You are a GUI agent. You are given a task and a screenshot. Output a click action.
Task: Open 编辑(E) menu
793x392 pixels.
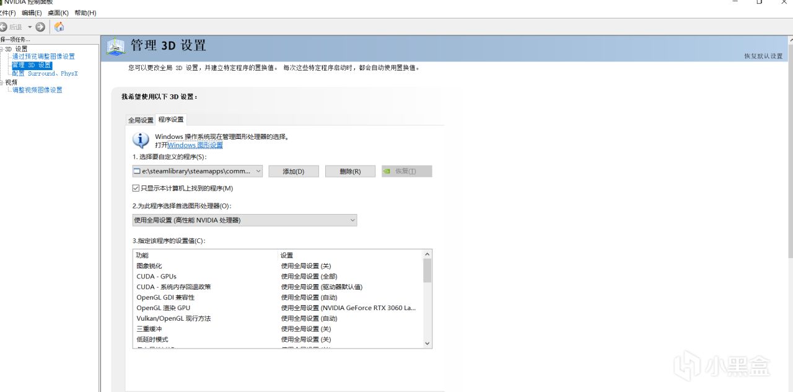pos(32,13)
